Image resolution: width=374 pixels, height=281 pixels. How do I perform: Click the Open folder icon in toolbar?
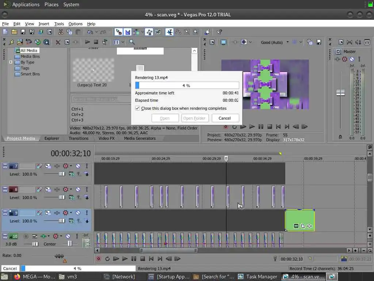click(x=14, y=32)
